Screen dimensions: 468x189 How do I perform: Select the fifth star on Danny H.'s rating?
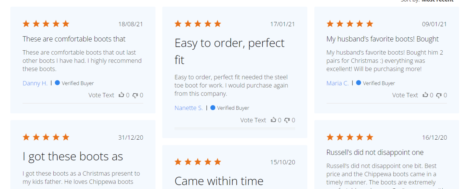point(66,23)
